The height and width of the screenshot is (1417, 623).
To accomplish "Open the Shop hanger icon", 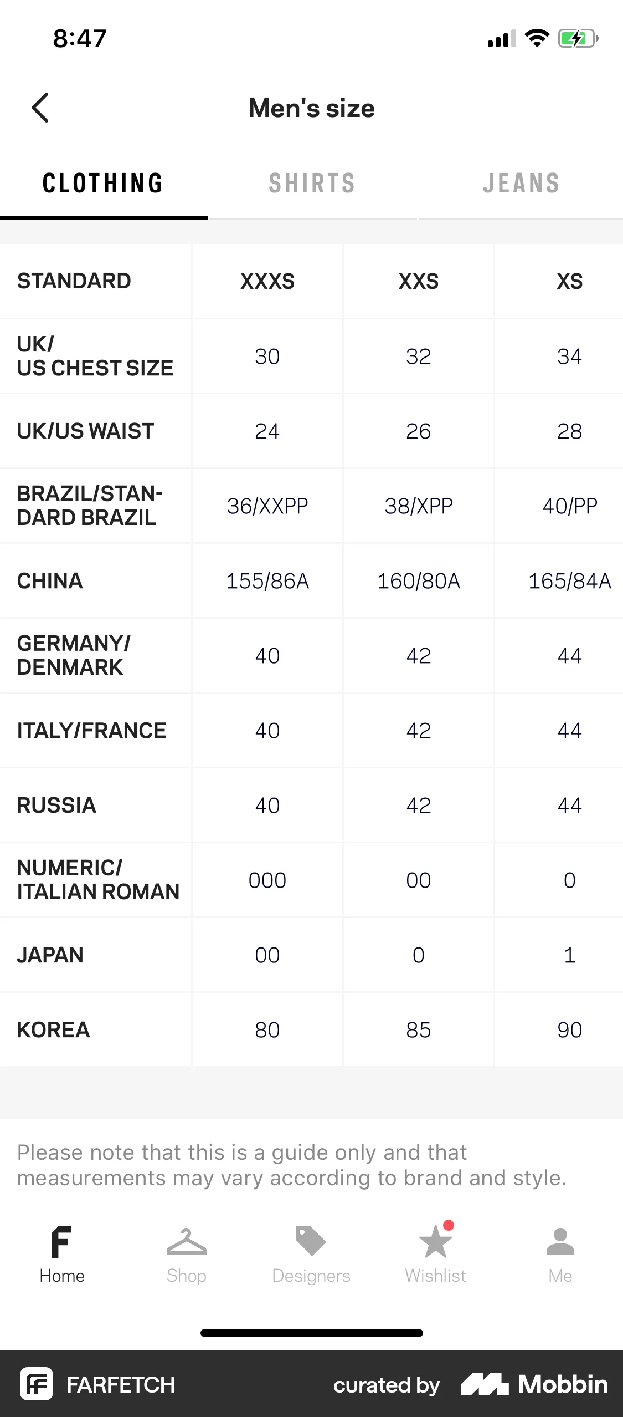I will (186, 1242).
